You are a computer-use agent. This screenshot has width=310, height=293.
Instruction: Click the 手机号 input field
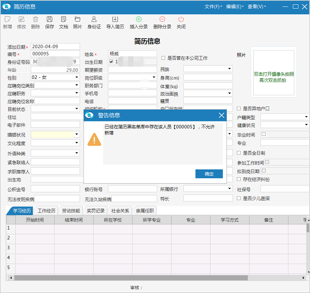coord(133,93)
